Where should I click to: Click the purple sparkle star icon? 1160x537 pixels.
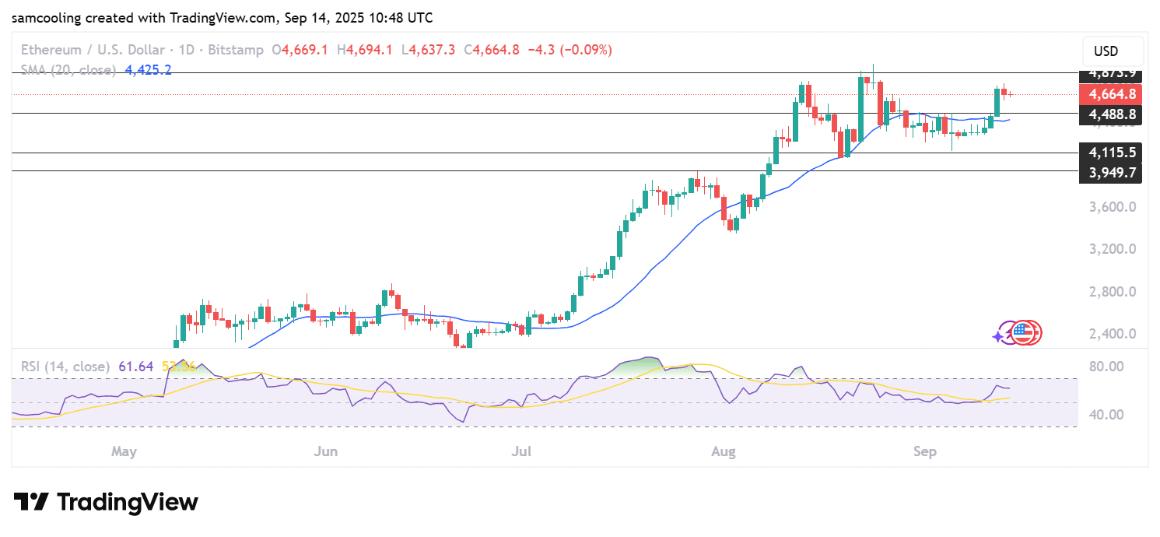pyautogui.click(x=998, y=337)
